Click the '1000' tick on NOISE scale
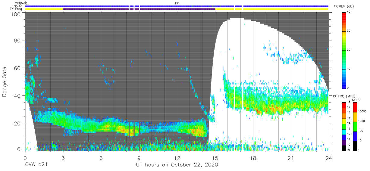 [362, 121]
